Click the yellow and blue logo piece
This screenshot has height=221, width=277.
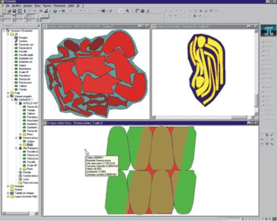pyautogui.click(x=207, y=70)
